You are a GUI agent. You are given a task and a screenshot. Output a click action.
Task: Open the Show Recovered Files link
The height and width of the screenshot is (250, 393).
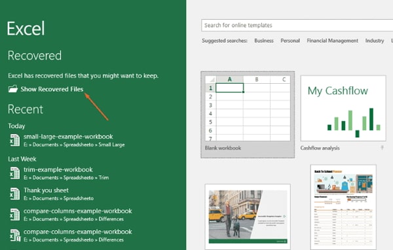coord(52,89)
